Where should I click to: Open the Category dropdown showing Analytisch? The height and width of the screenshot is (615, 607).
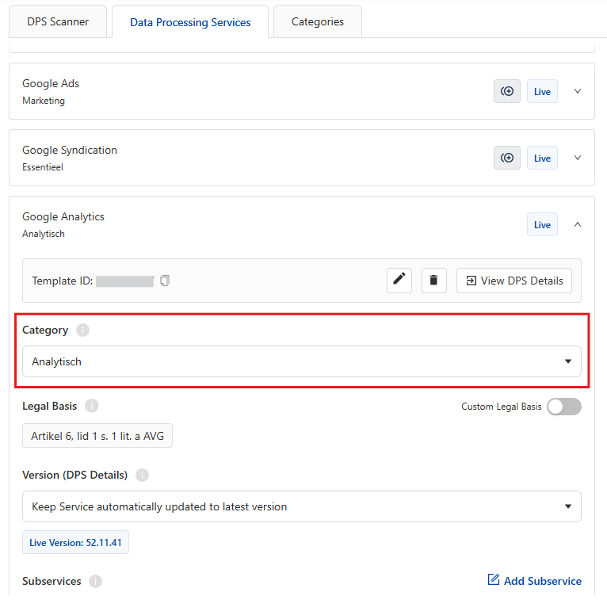pyautogui.click(x=301, y=361)
